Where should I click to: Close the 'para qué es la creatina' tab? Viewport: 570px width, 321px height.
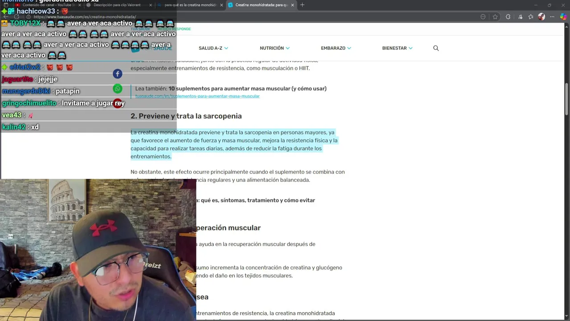tap(220, 5)
